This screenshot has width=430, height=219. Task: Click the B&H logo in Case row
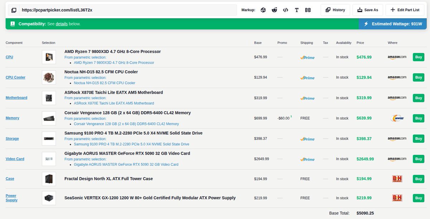[x=397, y=179]
